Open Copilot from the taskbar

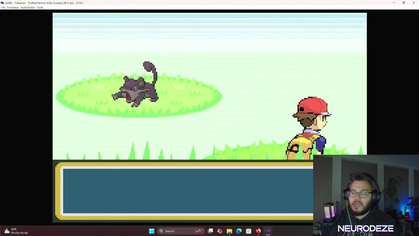point(220,231)
